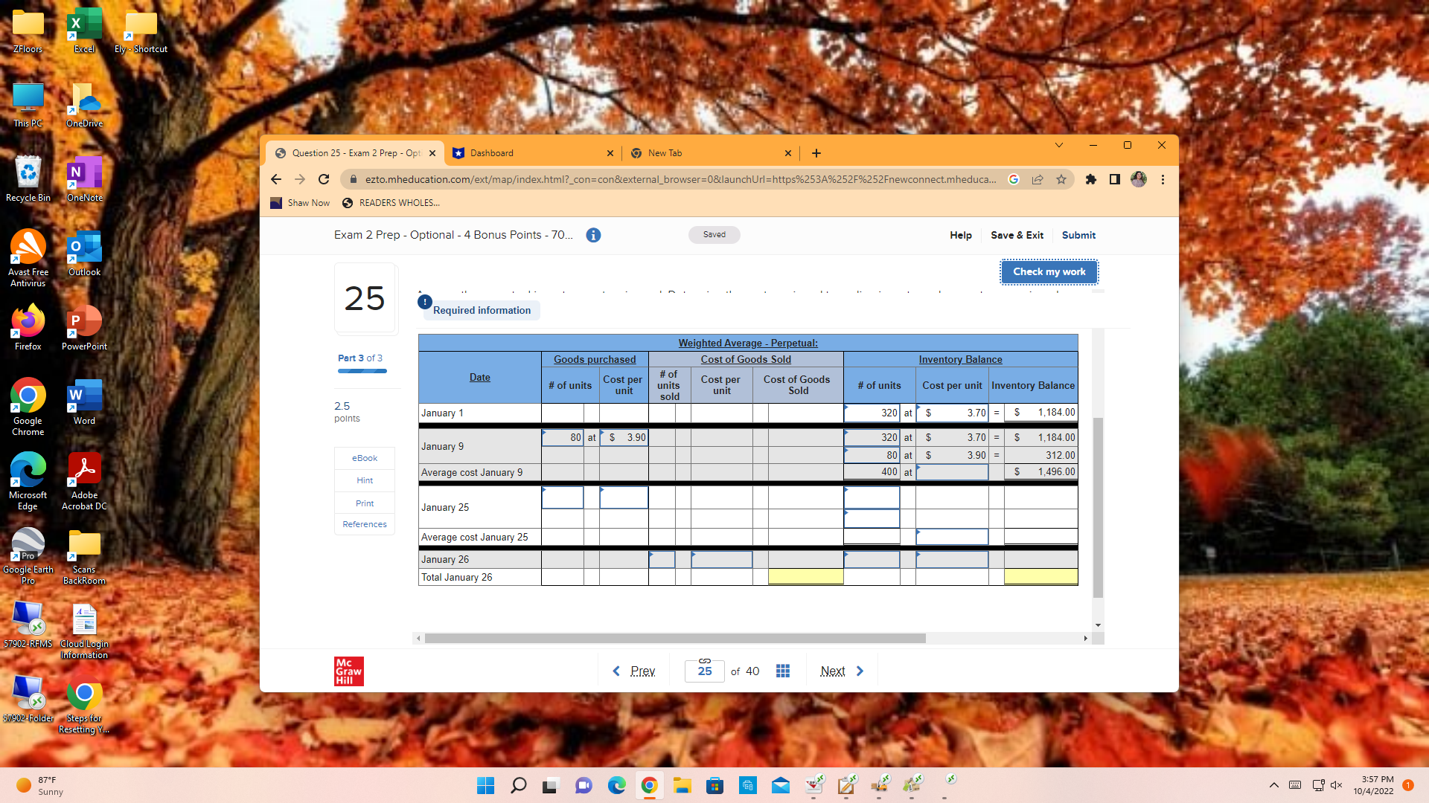This screenshot has height=803, width=1429.
Task: Click the bookmark star in the address bar
Action: 1062,179
